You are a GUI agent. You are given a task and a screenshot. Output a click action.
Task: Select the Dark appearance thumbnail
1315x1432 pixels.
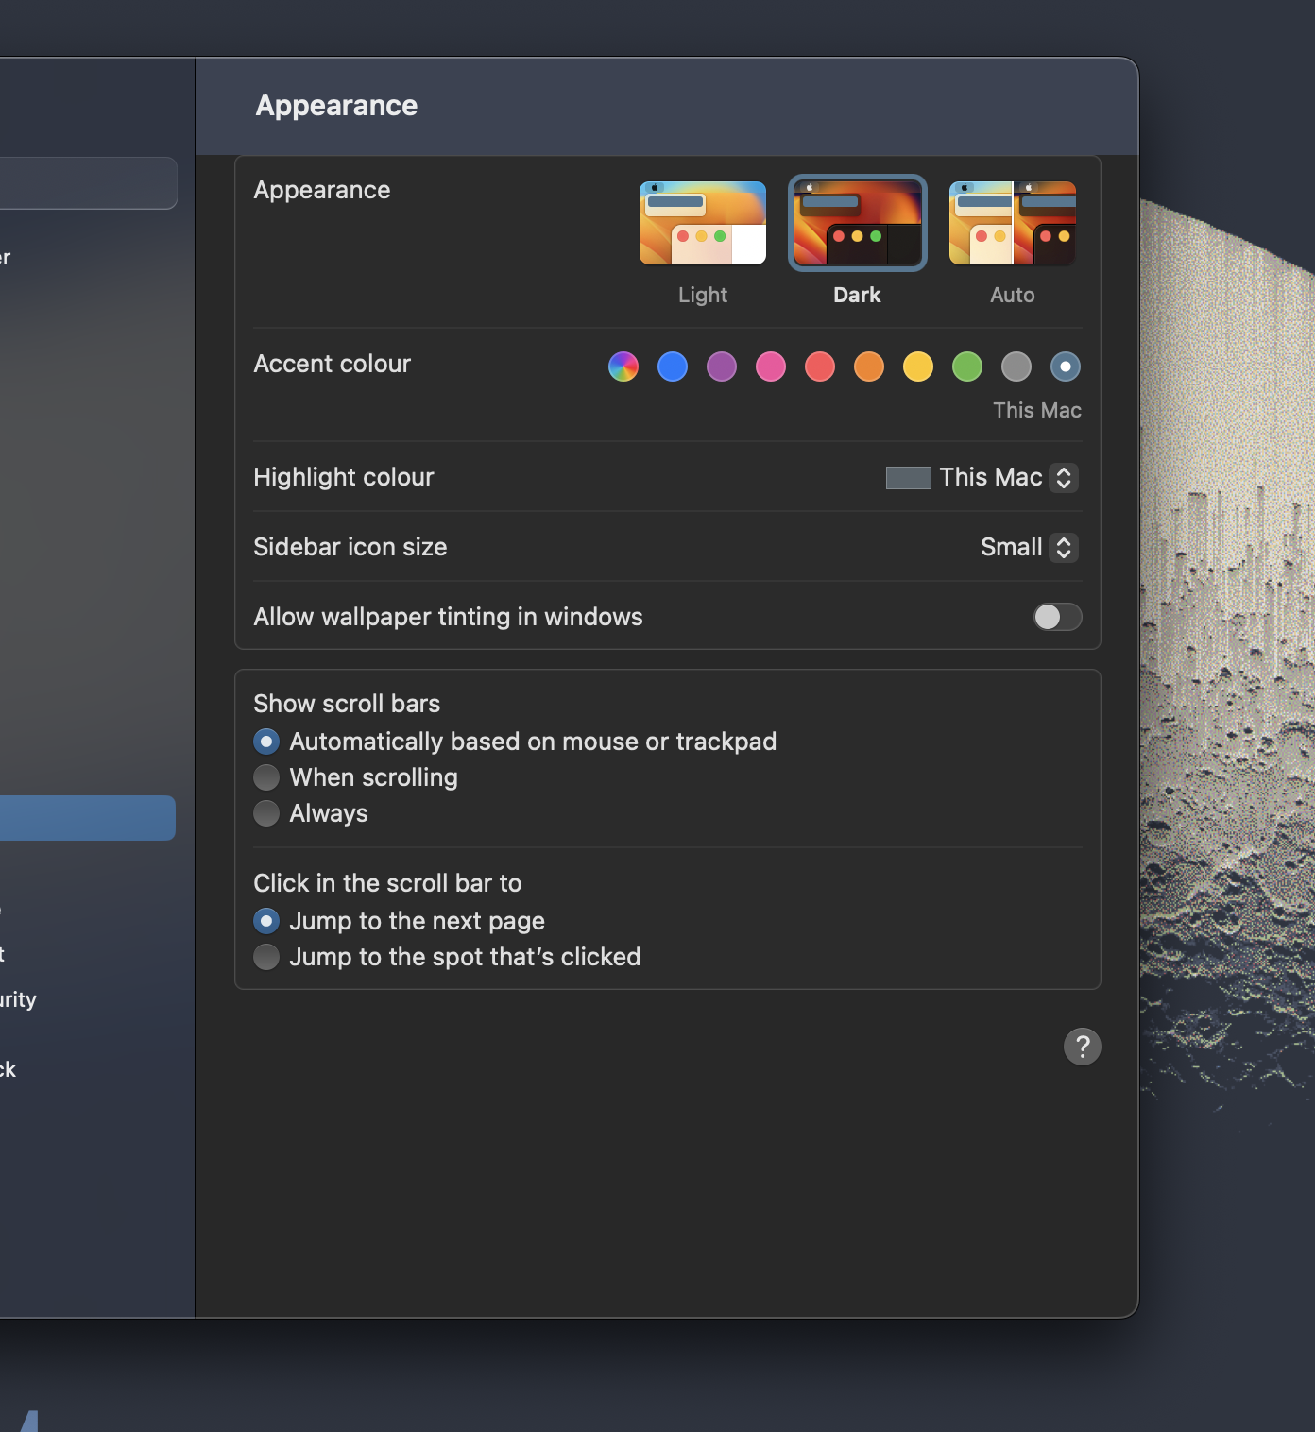point(858,223)
